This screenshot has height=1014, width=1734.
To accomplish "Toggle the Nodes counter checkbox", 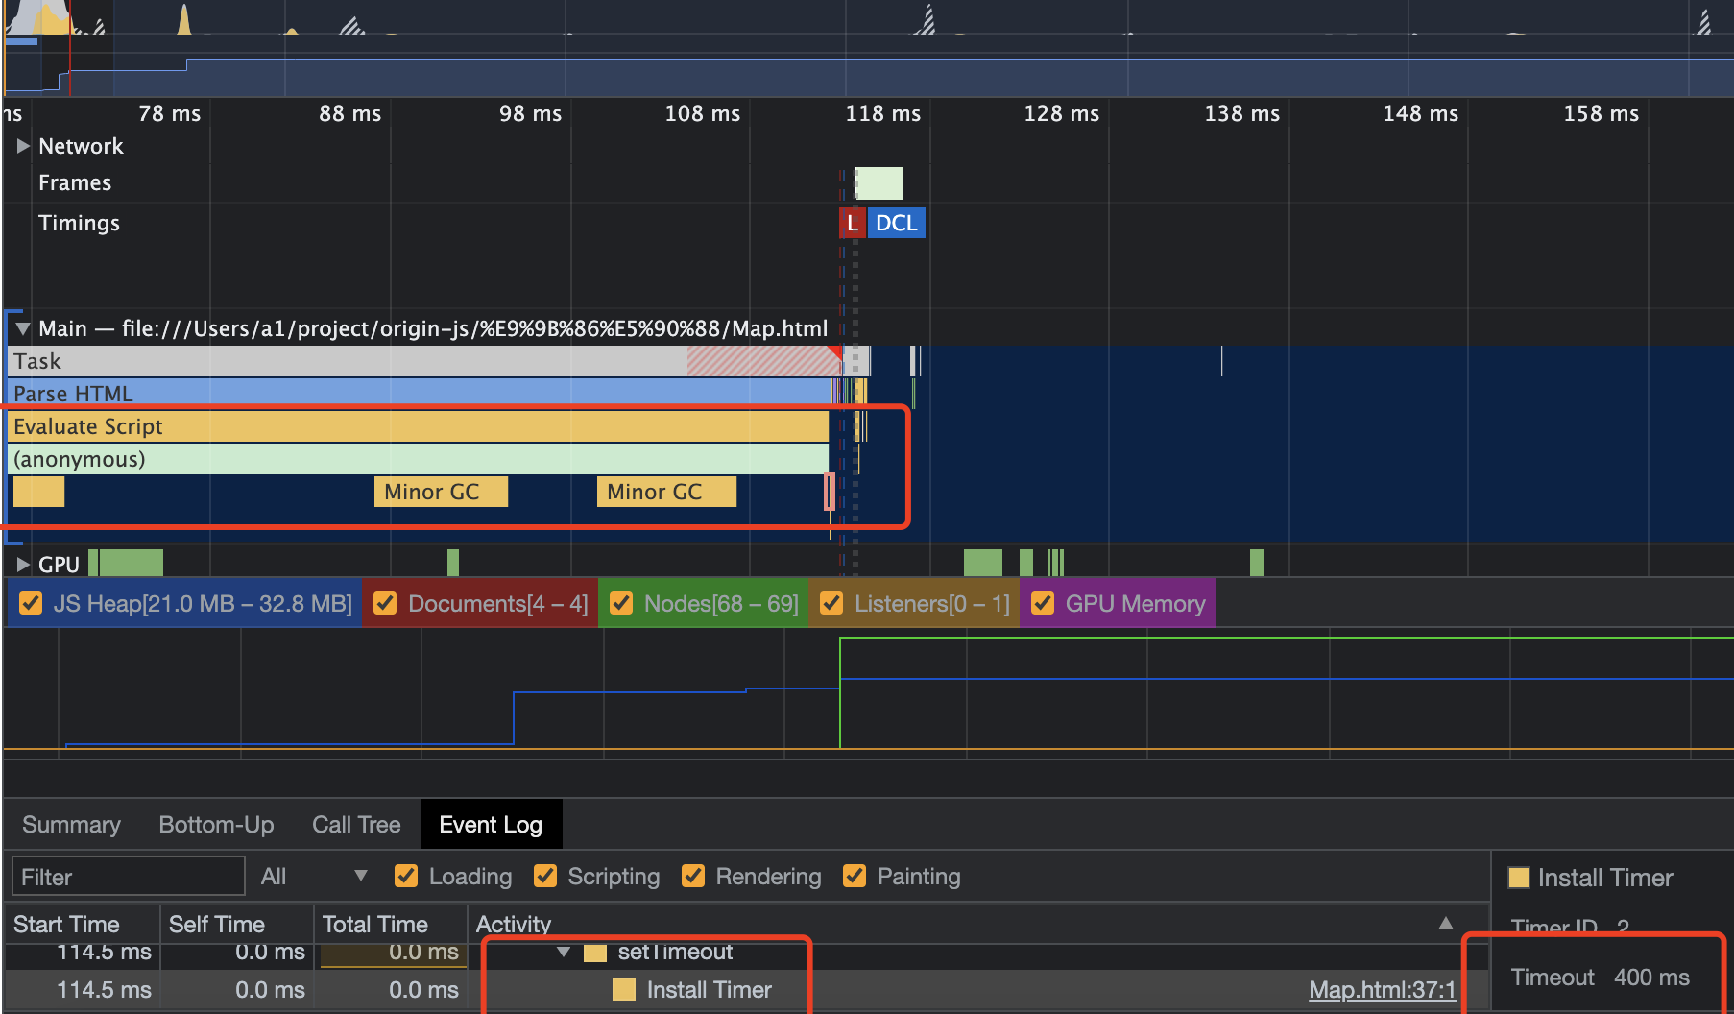I will tap(621, 603).
